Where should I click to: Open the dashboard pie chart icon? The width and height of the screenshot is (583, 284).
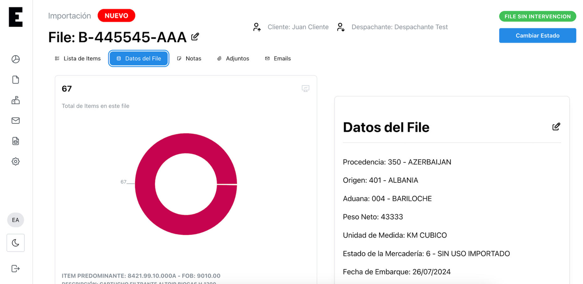coord(15,59)
